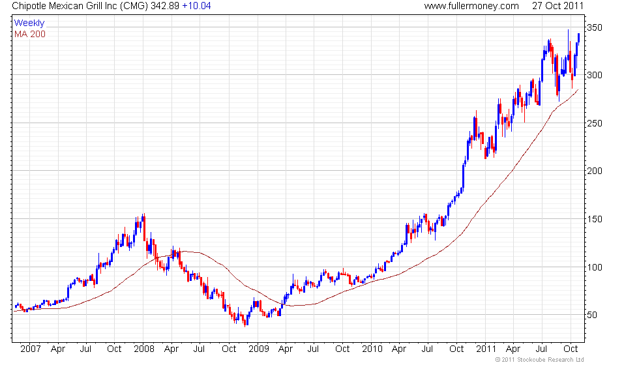Viewport: 639px width, 365px height.
Task: Click the Chipotle Mexican Grill Inc (CMG) title
Action: [x=80, y=6]
